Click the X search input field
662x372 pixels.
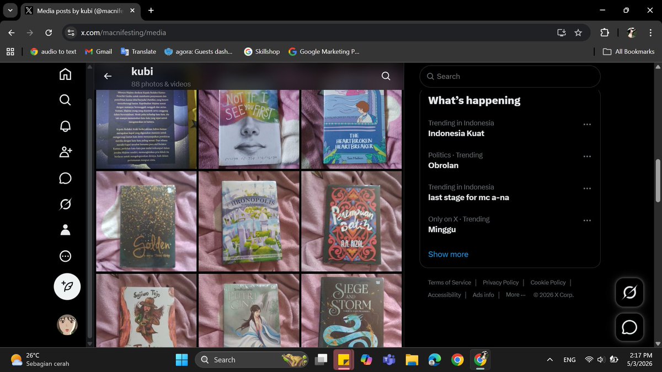pyautogui.click(x=510, y=77)
